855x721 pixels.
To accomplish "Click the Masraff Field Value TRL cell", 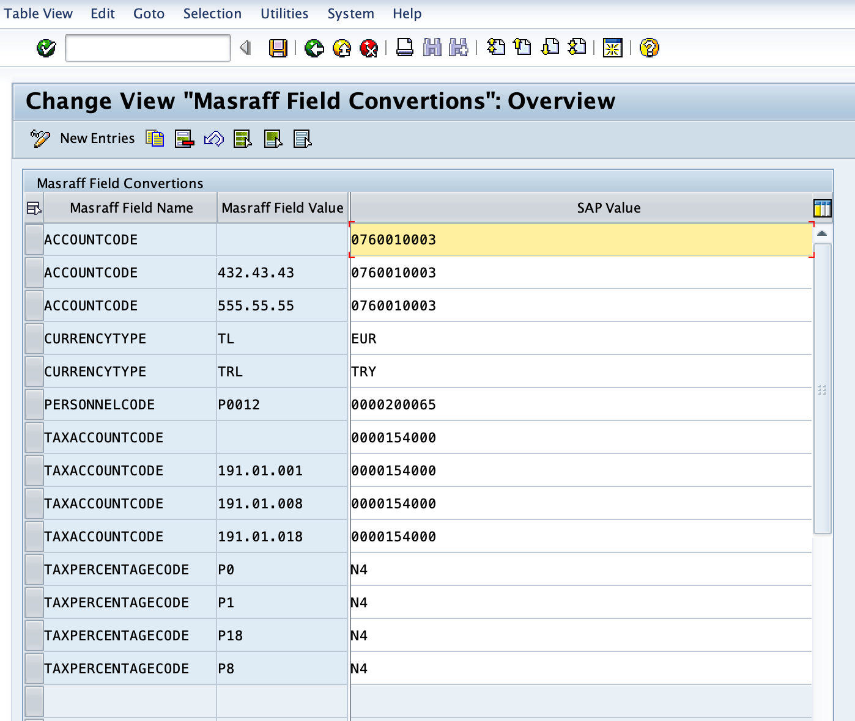I will [282, 371].
